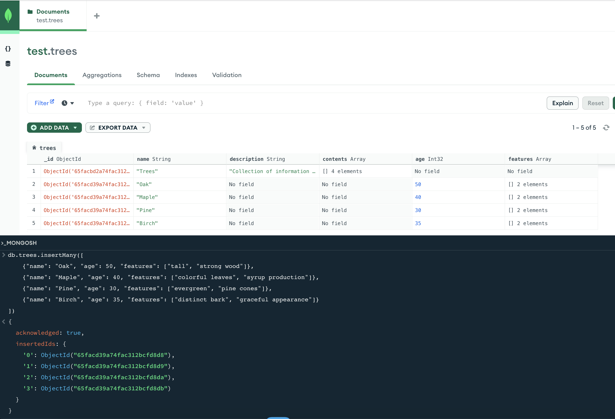Click the query history clock icon

[x=64, y=103]
